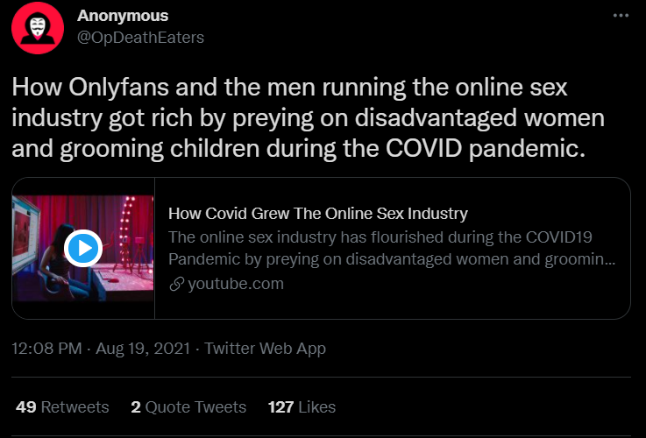Click the Aug 19, 2021 date
The image size is (646, 438).
[x=144, y=349]
